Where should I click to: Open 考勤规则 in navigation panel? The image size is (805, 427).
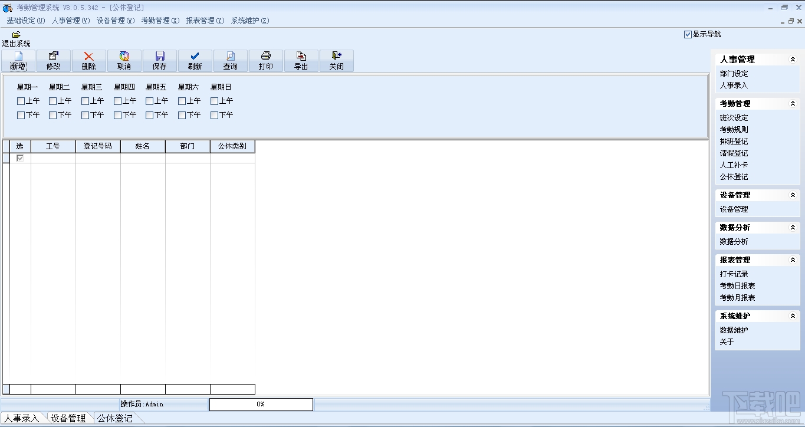click(734, 130)
